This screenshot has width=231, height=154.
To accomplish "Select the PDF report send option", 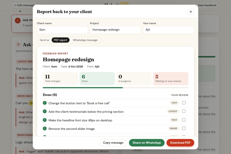I will click(60, 40).
